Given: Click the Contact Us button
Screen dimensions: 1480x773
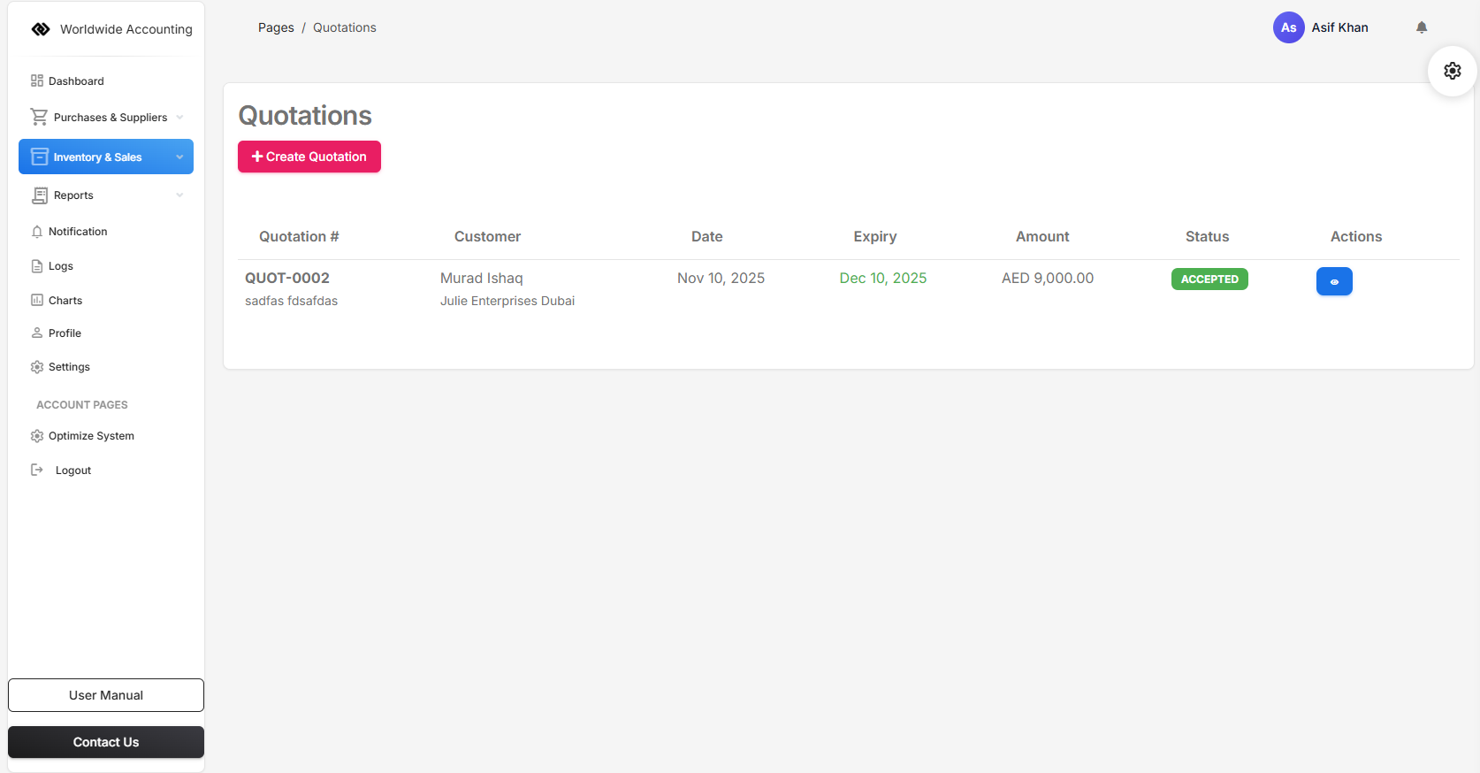Looking at the screenshot, I should [106, 742].
